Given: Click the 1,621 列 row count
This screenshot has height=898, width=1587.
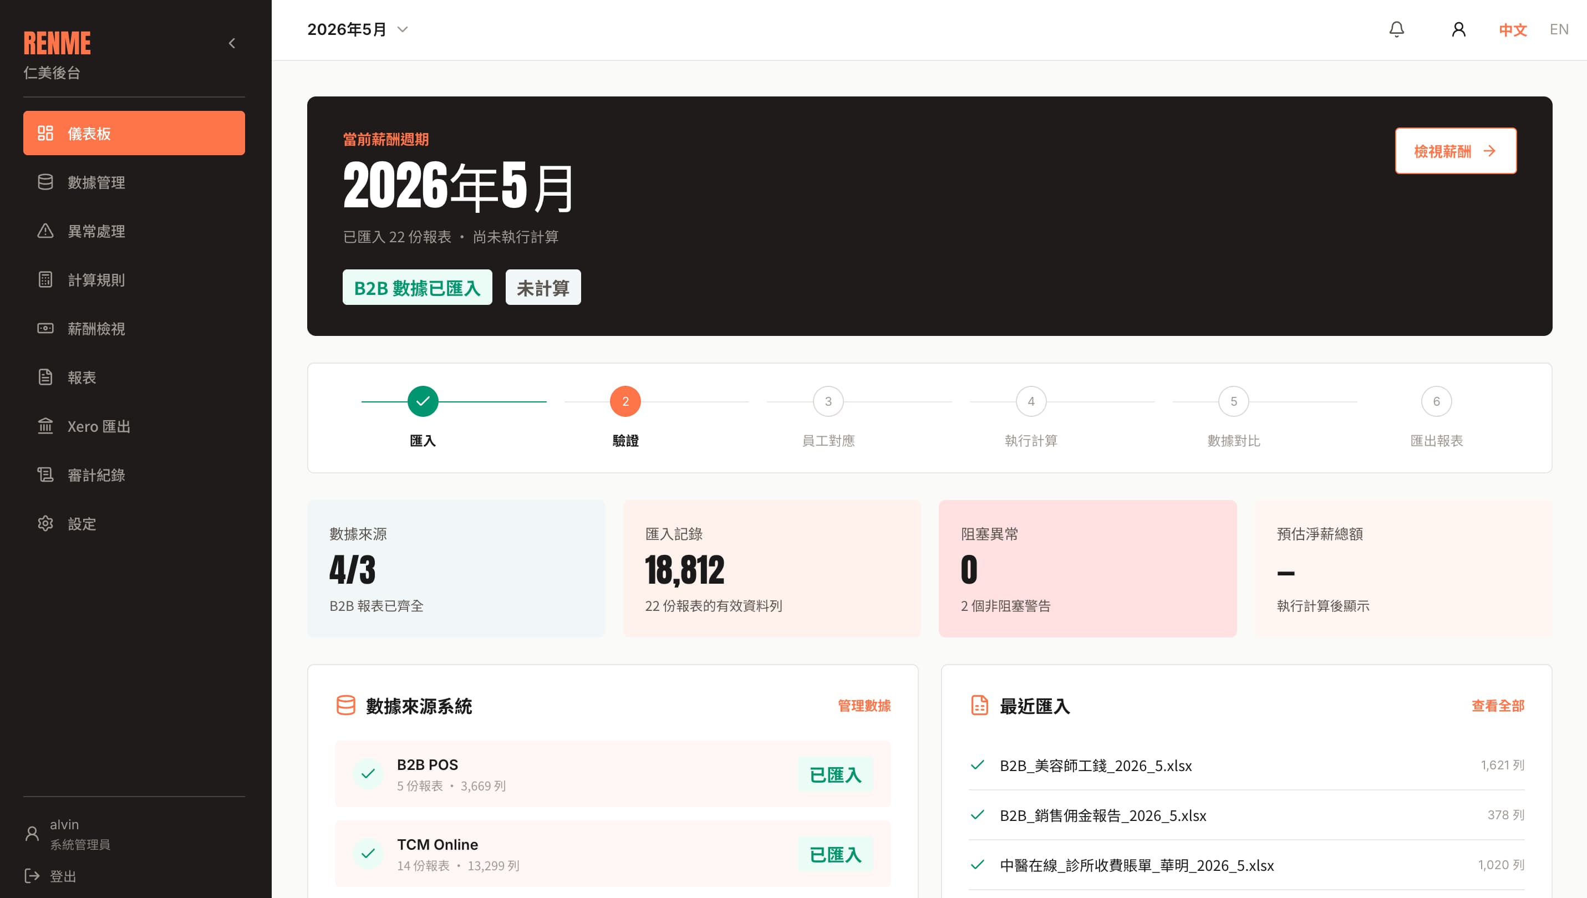Looking at the screenshot, I should (x=1502, y=765).
